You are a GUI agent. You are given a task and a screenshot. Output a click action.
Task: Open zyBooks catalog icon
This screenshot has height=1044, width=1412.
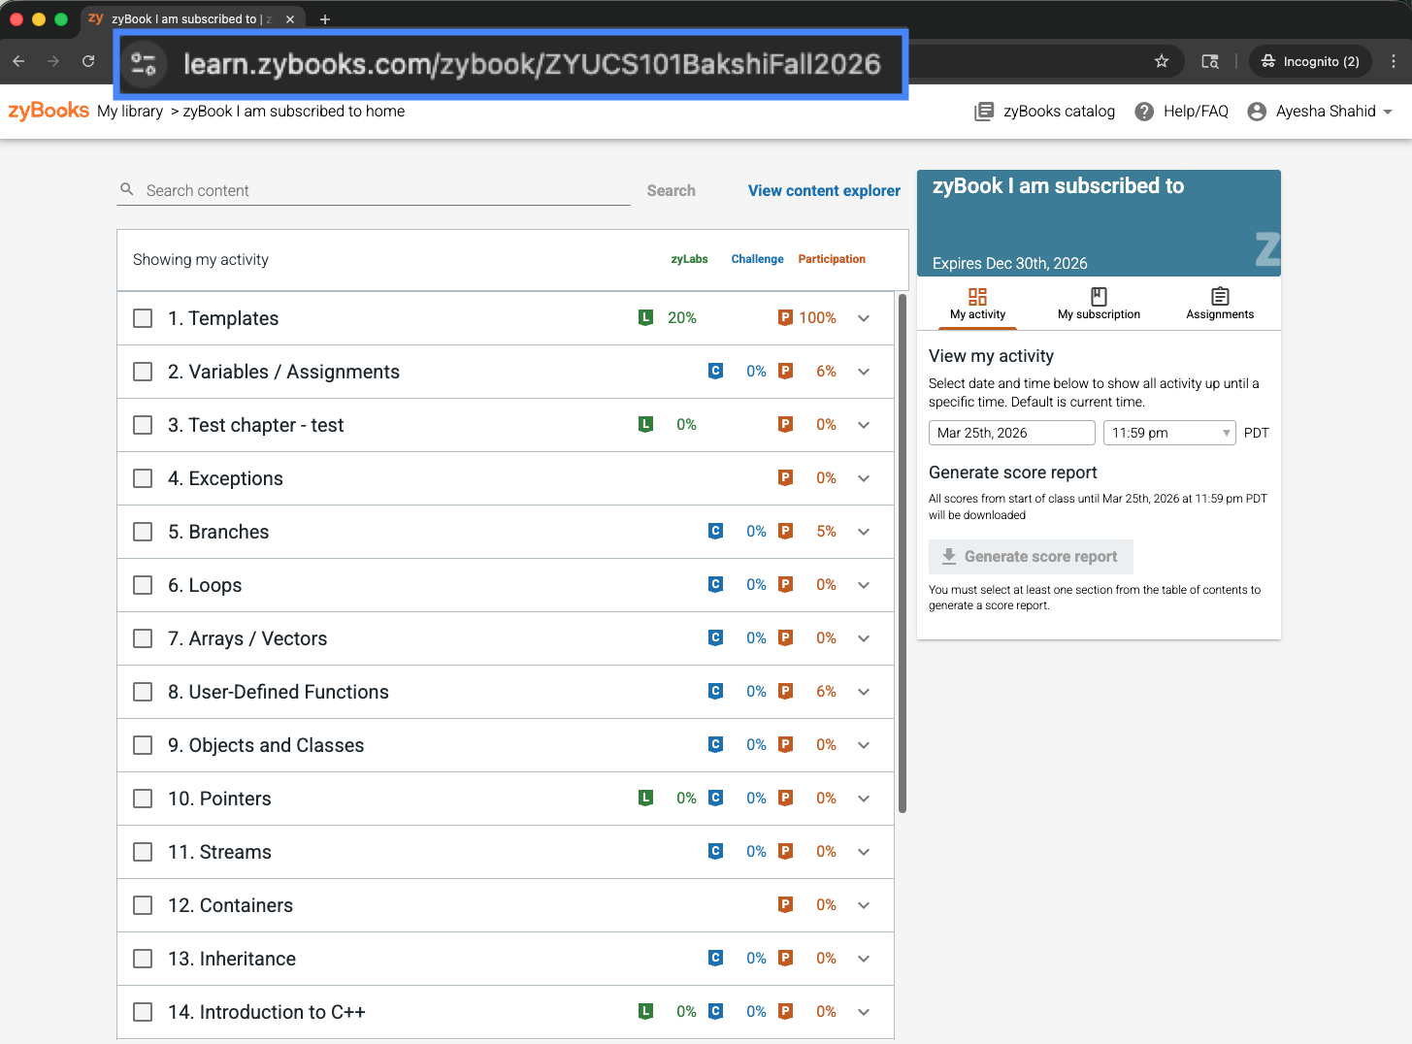click(984, 112)
